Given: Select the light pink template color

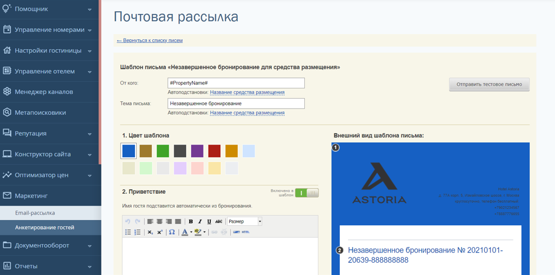Looking at the screenshot, I should tap(197, 168).
